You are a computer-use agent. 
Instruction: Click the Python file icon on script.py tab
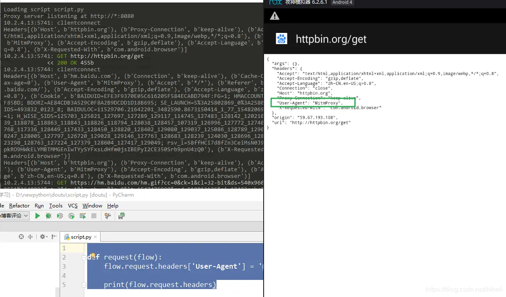pos(67,237)
